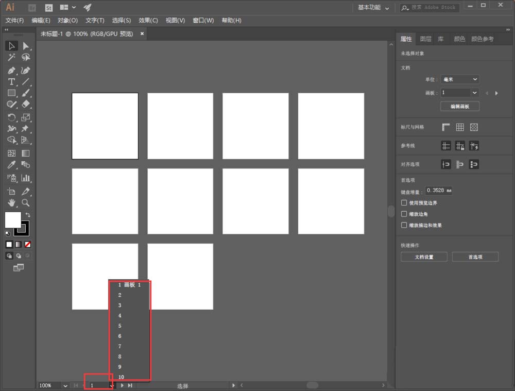Enable the 缩放边角 checkbox
The width and height of the screenshot is (515, 391).
[404, 214]
